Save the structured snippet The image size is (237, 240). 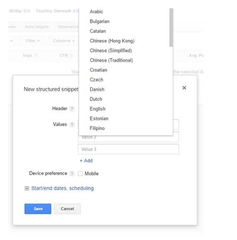pos(38,209)
